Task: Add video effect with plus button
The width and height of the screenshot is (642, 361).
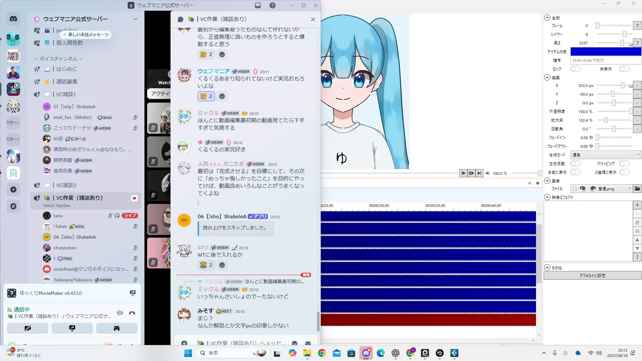Action: tap(637, 205)
